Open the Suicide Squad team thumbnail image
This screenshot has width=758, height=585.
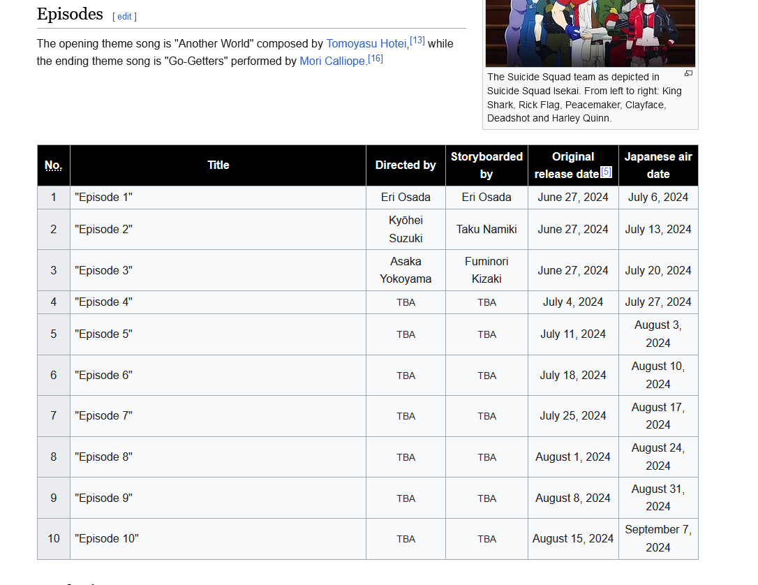[x=590, y=32]
